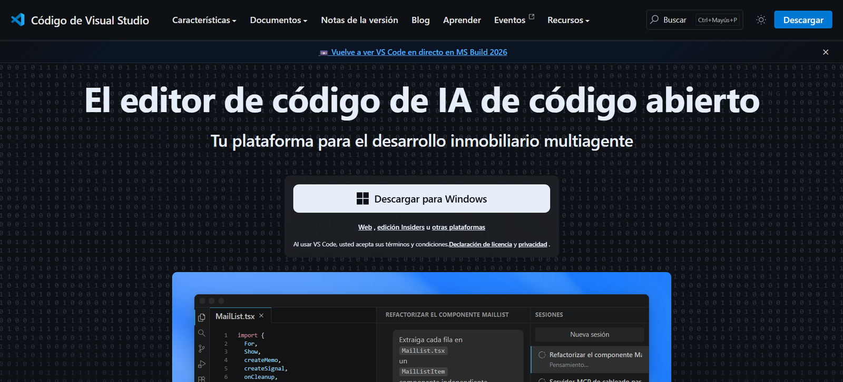843x382 pixels.
Task: Toggle the light/dark theme sun icon
Action: [761, 20]
